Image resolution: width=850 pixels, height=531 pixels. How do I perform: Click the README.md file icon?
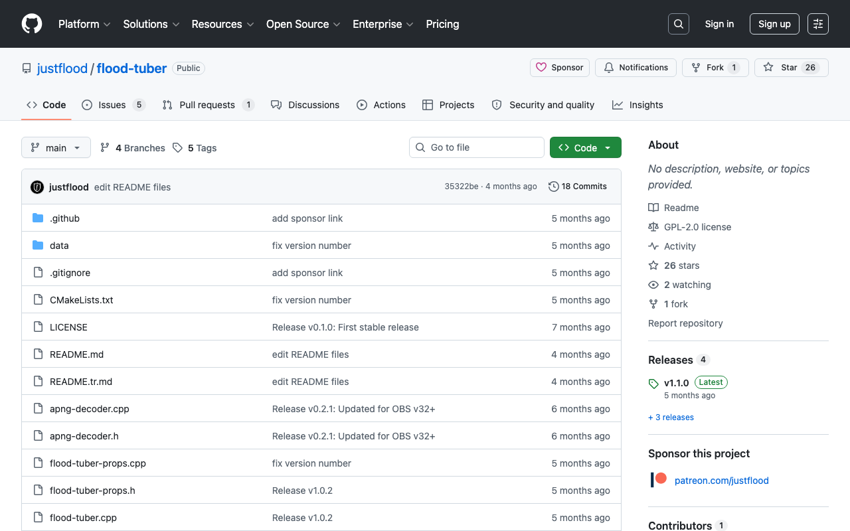point(38,354)
